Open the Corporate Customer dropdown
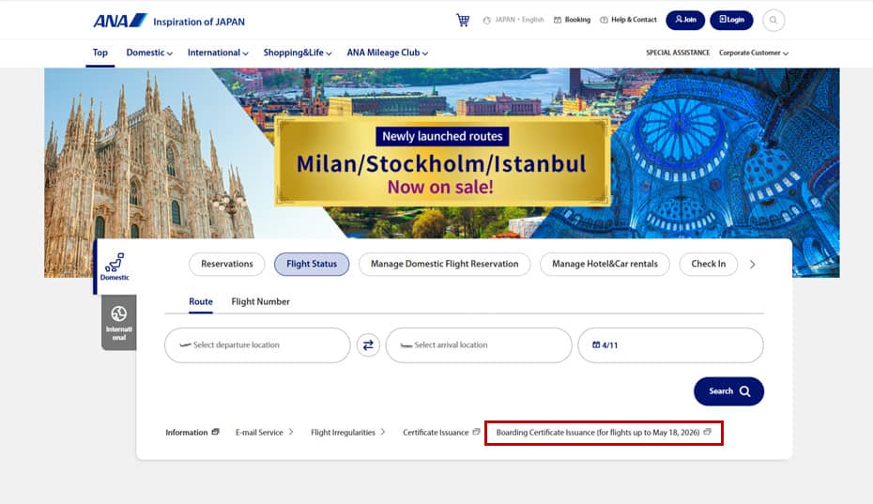Screen dimensions: 873x504 753,53
